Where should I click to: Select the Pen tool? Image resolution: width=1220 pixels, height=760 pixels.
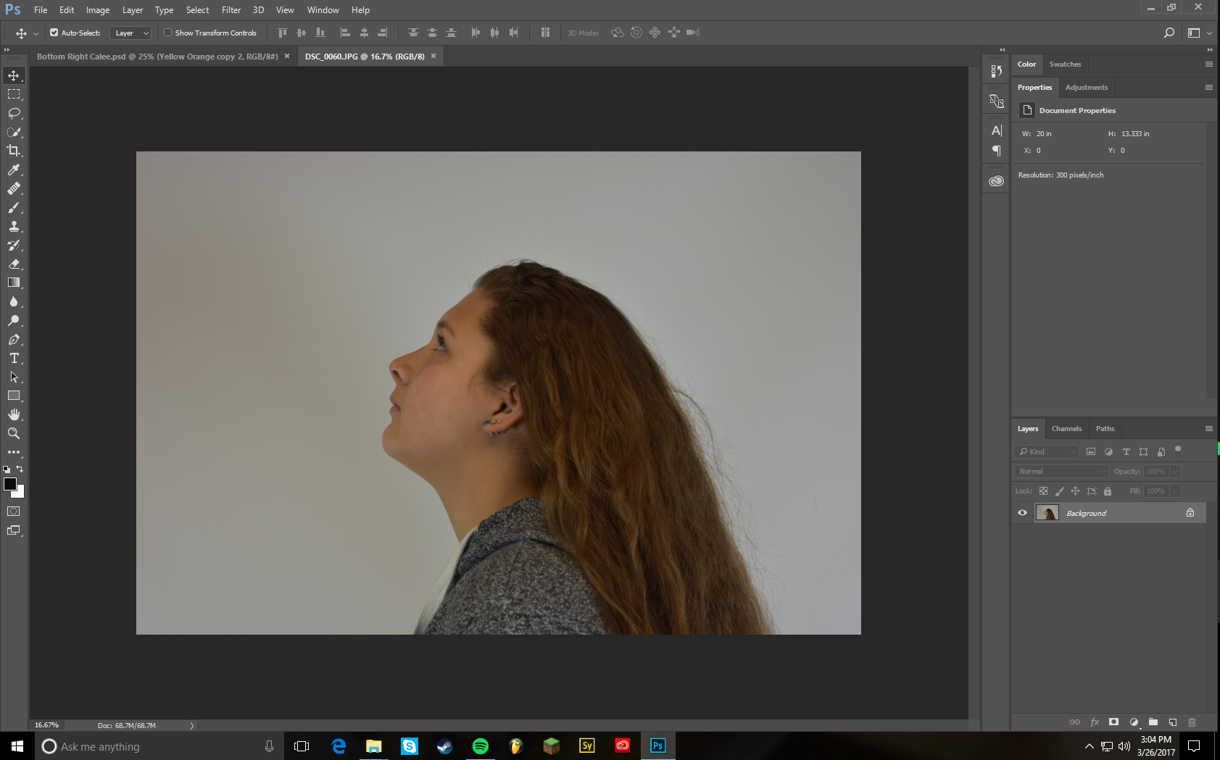click(14, 339)
